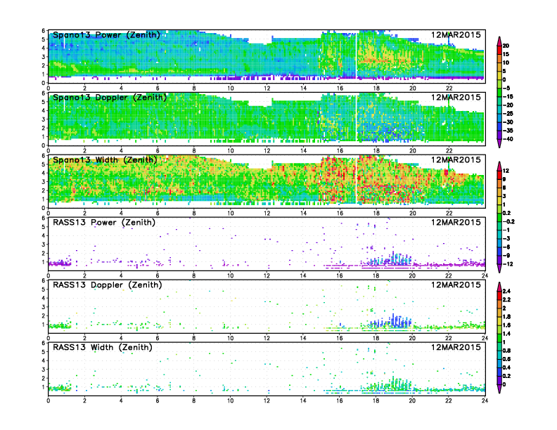This screenshot has height=430, width=557.
Task: Click the 12MAR2015 date in RASS13 Power panel
Action: pyautogui.click(x=456, y=223)
